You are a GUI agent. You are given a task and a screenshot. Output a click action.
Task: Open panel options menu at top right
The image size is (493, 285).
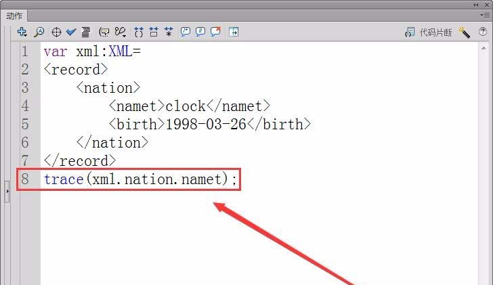click(x=484, y=15)
